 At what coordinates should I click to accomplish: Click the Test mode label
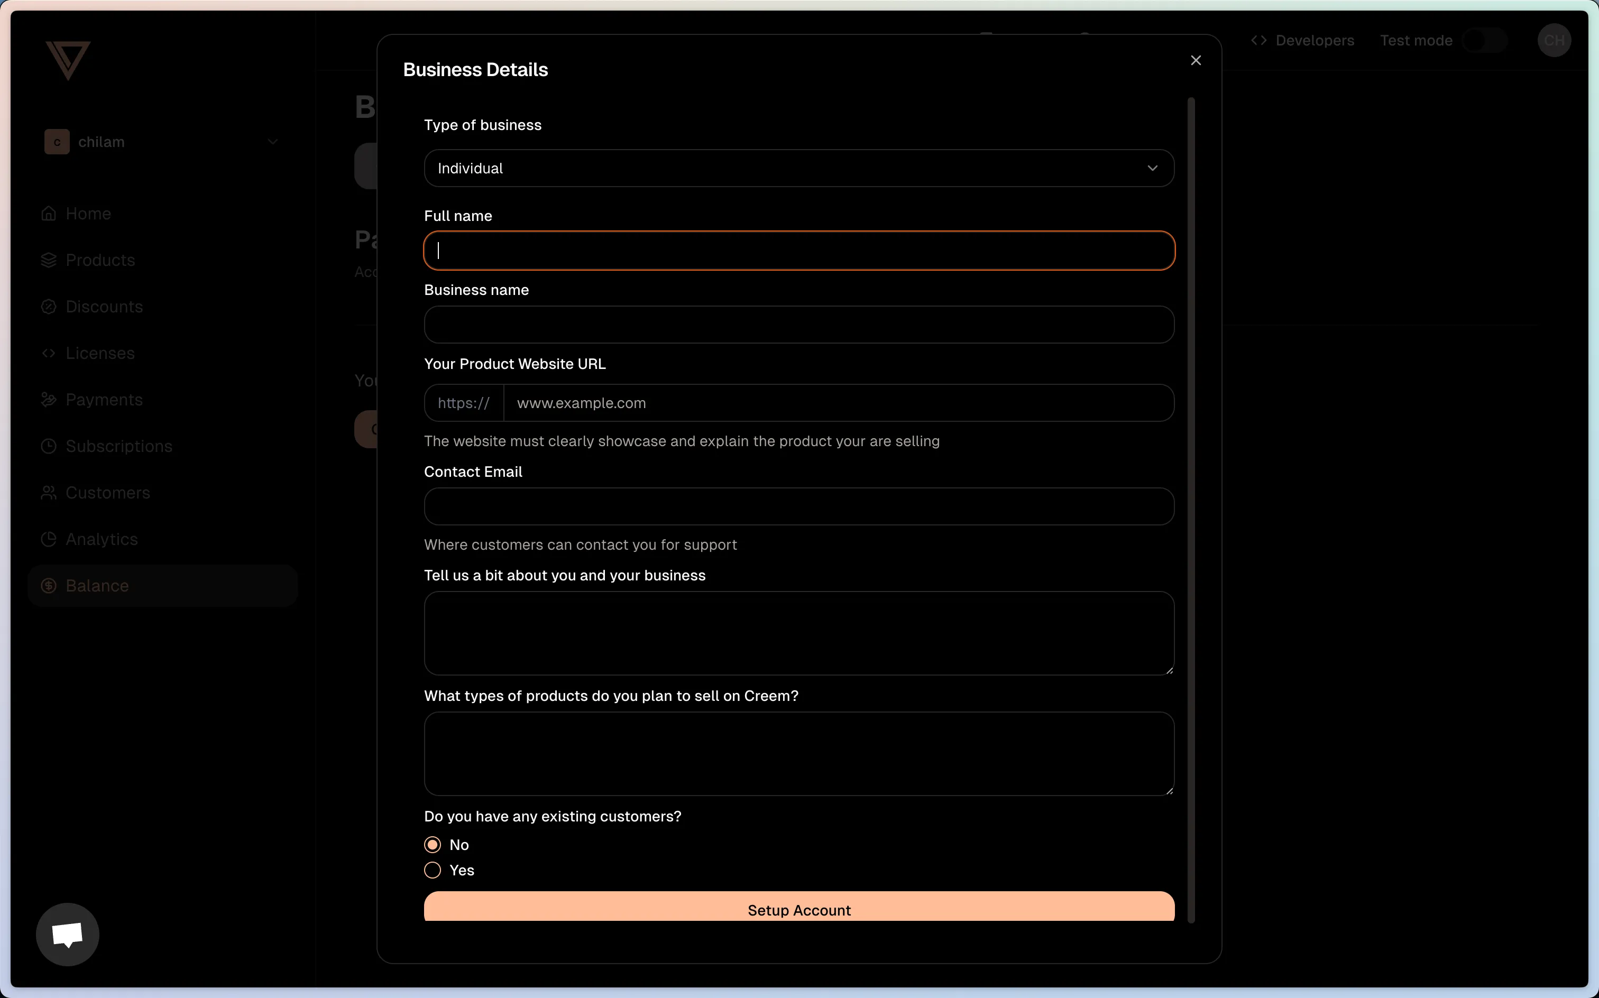click(x=1416, y=40)
